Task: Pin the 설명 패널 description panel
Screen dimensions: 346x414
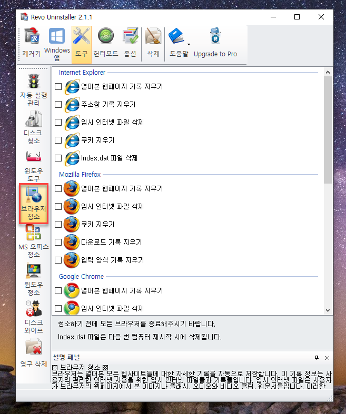Action: coord(317,358)
